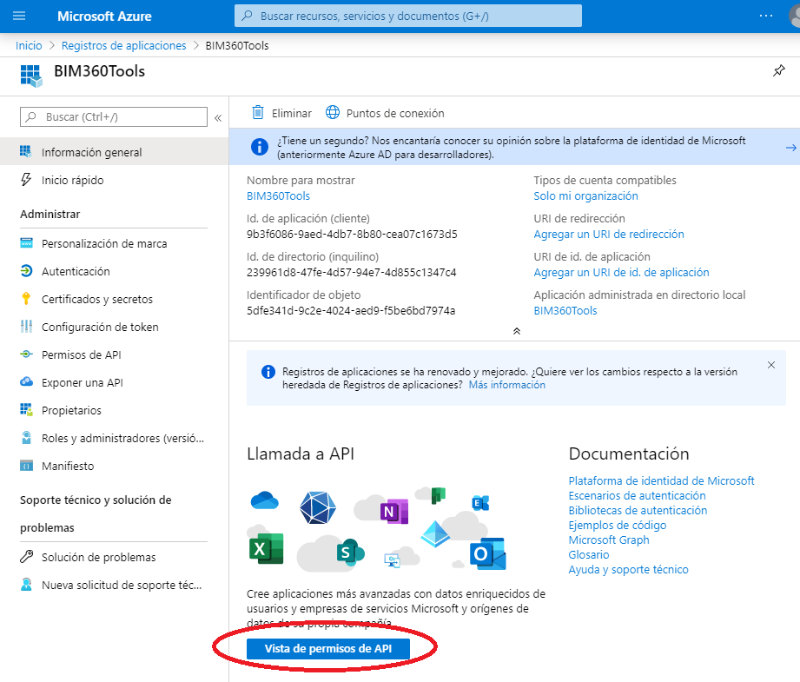
Task: Click the Autenticación arrow icon
Action: (x=26, y=270)
